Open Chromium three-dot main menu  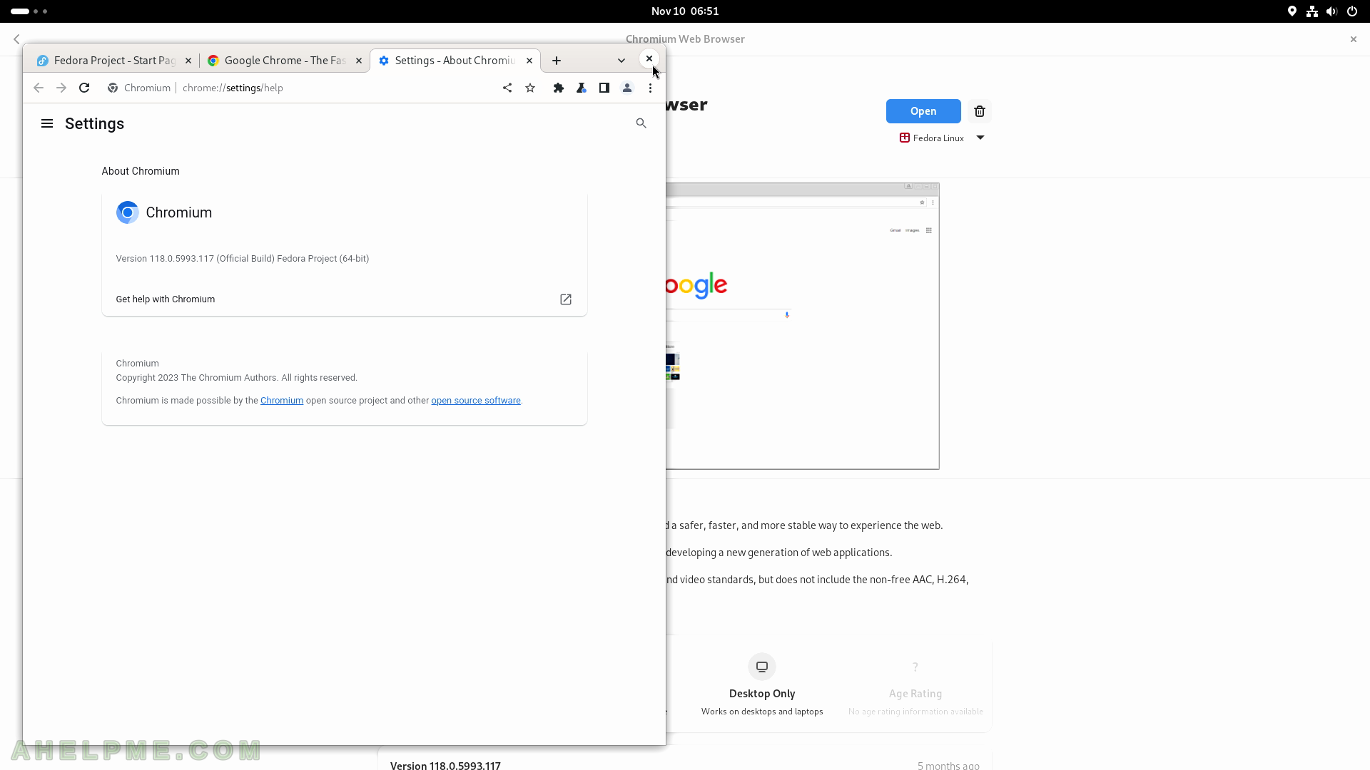[x=650, y=88]
